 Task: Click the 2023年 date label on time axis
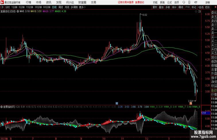4,139
